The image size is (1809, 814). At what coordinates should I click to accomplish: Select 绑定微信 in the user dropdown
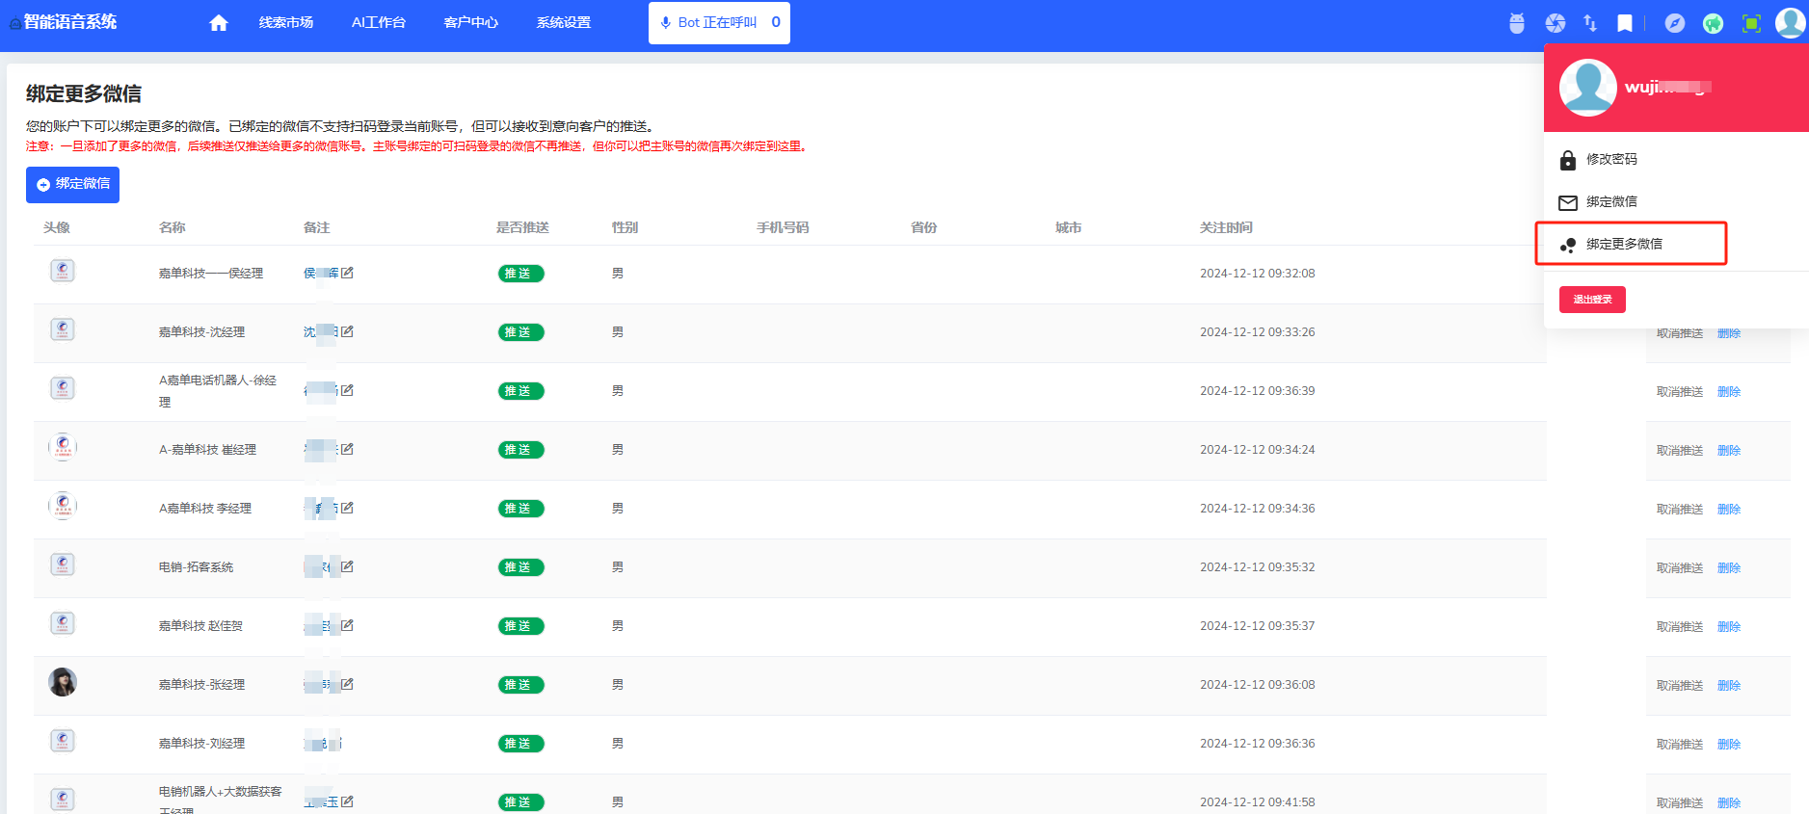1611,202
